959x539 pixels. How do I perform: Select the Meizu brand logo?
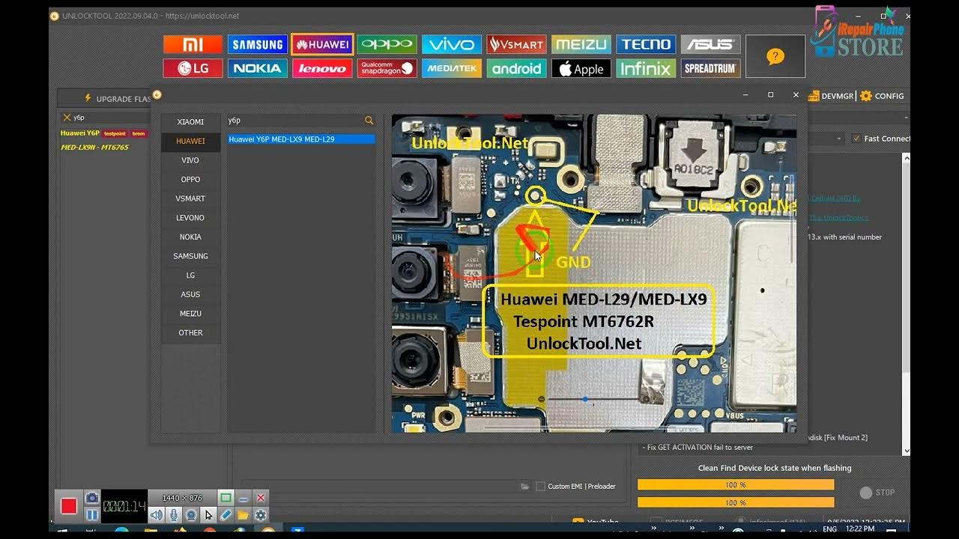pos(581,44)
